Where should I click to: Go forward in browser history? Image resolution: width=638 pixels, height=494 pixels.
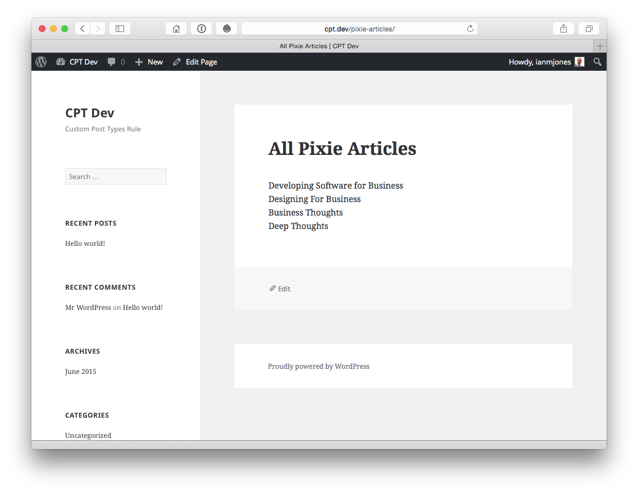[x=98, y=29]
